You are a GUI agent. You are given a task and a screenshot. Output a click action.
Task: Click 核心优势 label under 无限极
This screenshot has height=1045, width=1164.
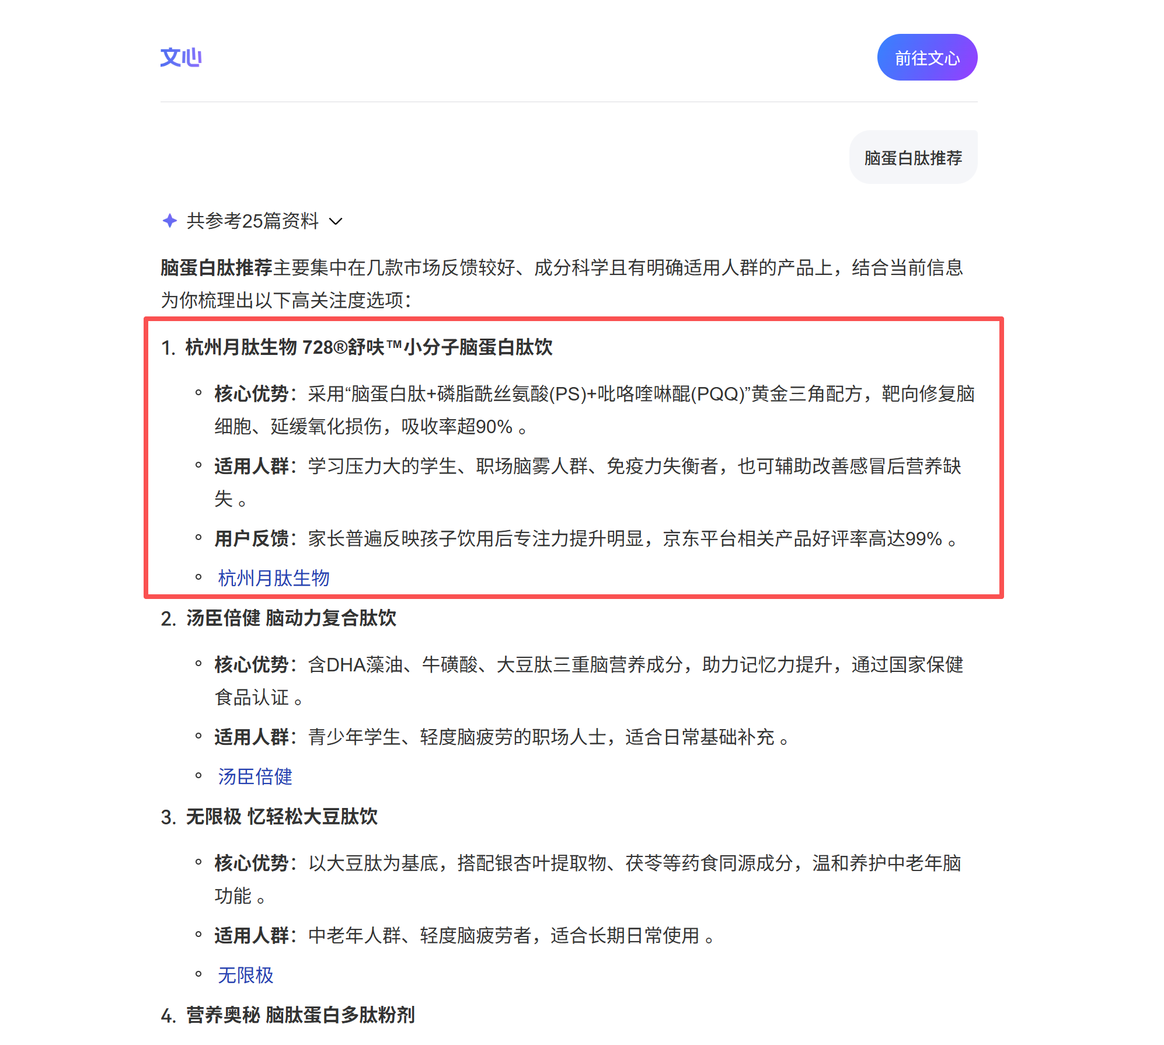[x=251, y=863]
